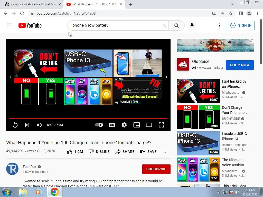Open the YouTube hamburger guide menu
The width and height of the screenshot is (263, 197).
click(9, 25)
